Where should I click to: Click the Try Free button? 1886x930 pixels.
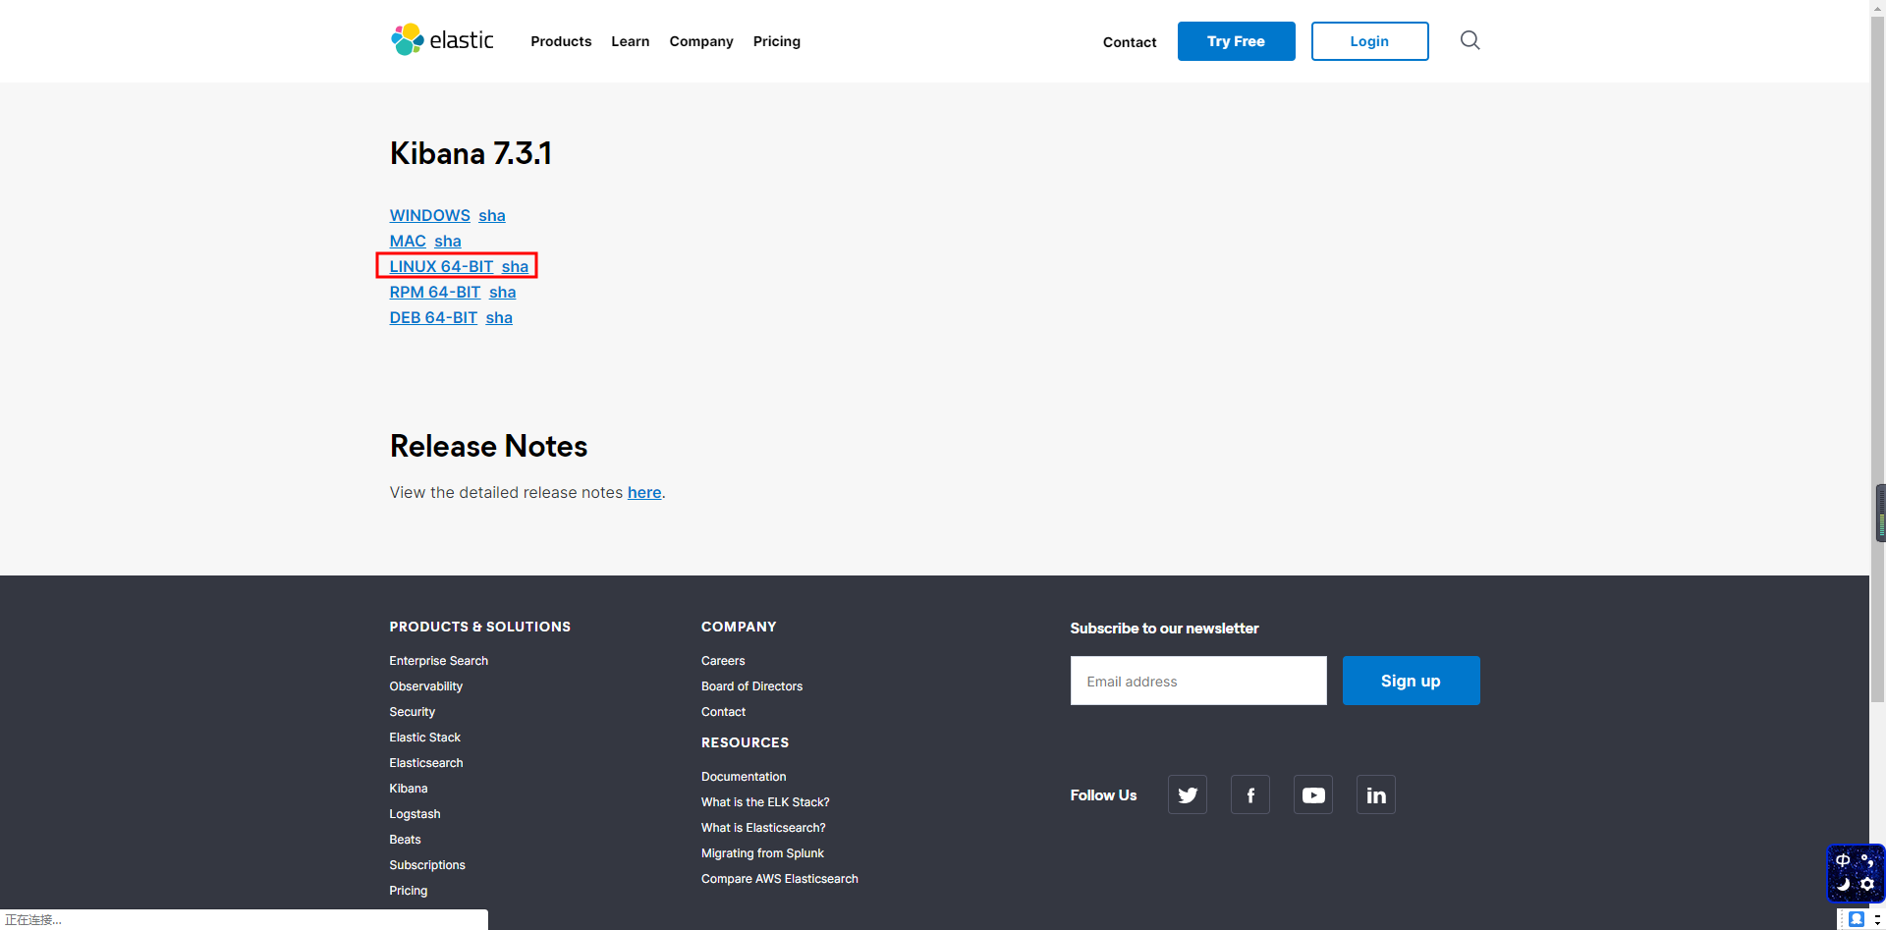[1236, 41]
